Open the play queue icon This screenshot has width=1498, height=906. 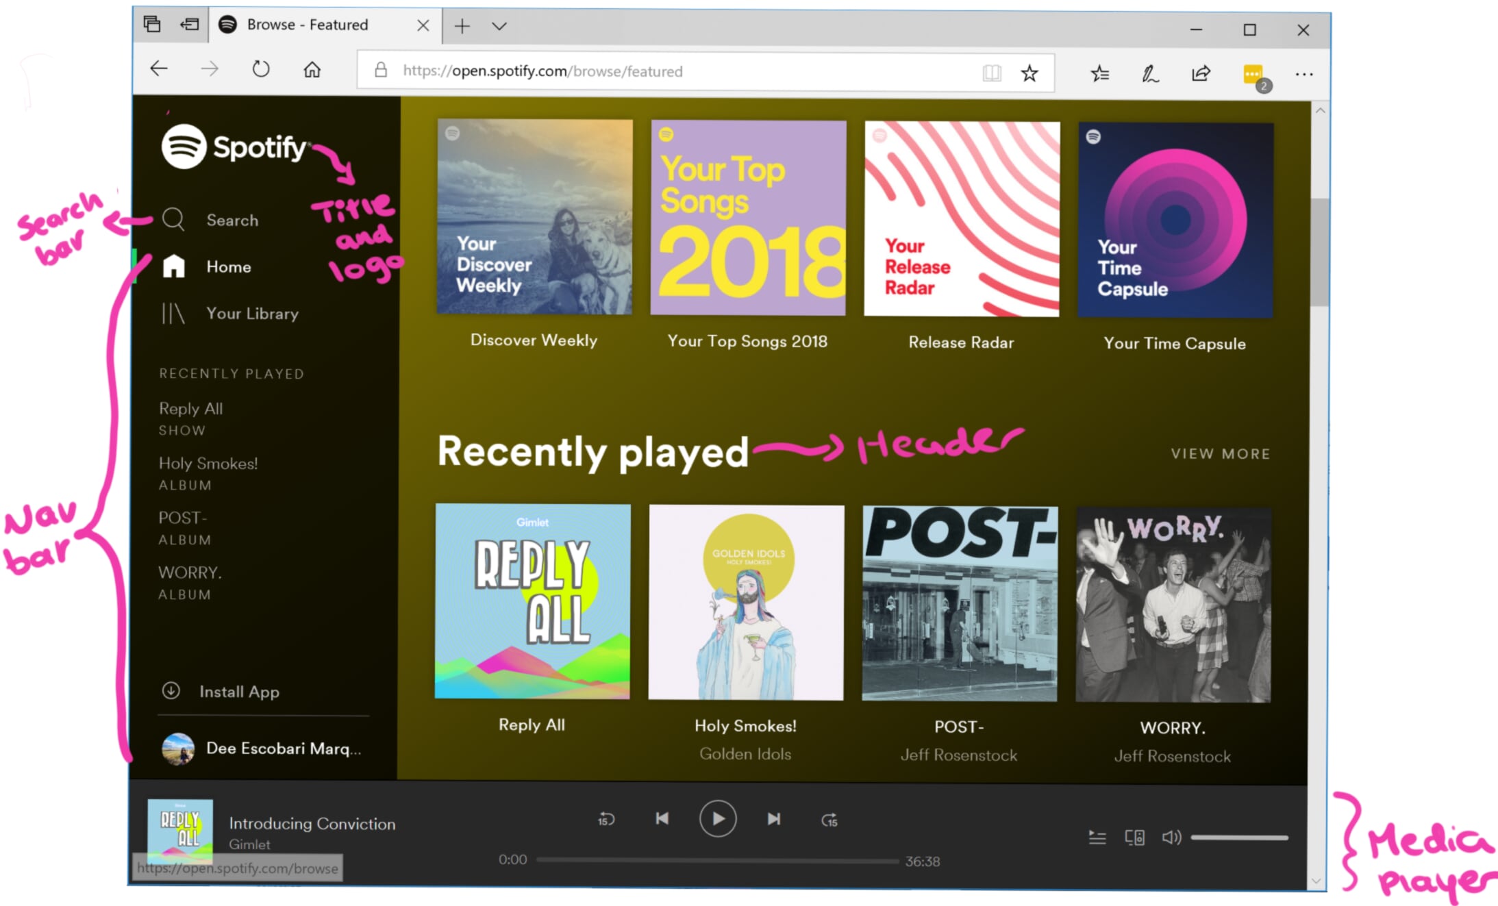[x=1097, y=838]
